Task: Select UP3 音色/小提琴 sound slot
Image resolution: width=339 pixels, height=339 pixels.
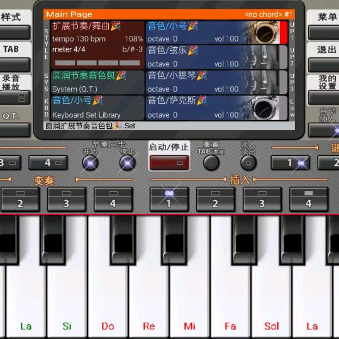Action: [x=216, y=82]
